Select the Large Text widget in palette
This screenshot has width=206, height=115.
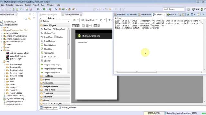pyautogui.click(x=59, y=29)
